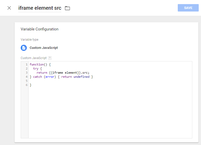Viewport: 201px width, 145px height.
Task: Select the Custom JavaScript variable type label
Action: [44, 48]
